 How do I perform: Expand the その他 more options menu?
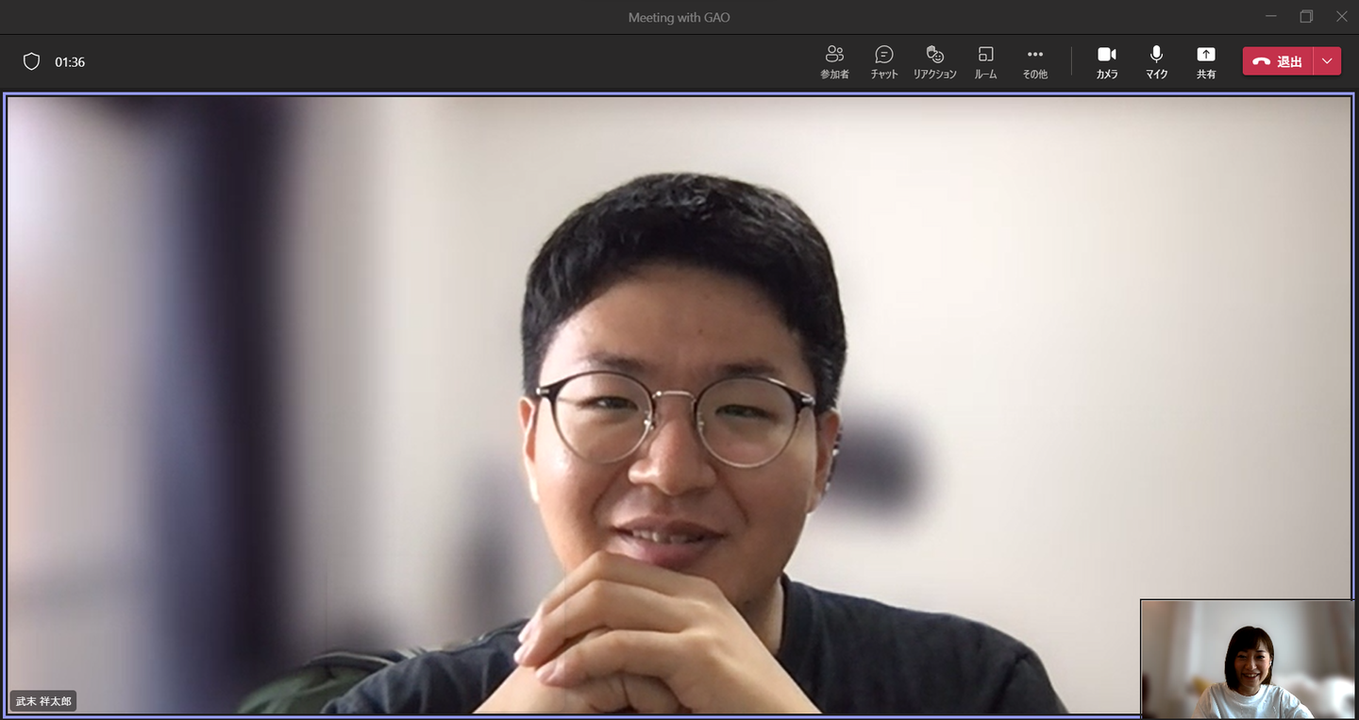[1034, 61]
